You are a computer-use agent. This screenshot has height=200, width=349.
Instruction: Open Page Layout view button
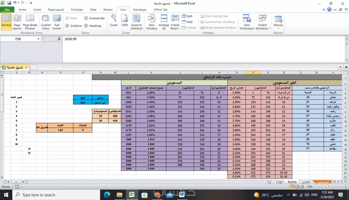[x=17, y=22]
